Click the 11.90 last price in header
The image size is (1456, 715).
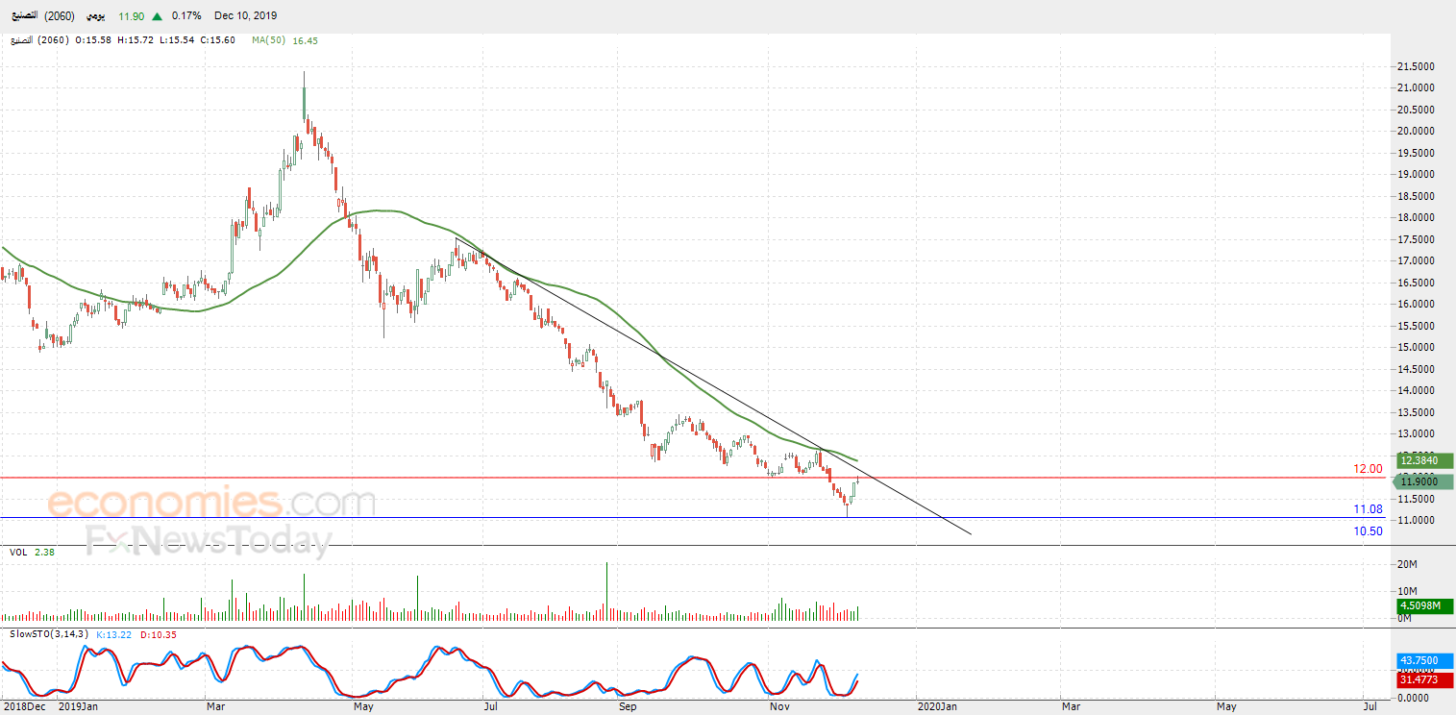131,15
